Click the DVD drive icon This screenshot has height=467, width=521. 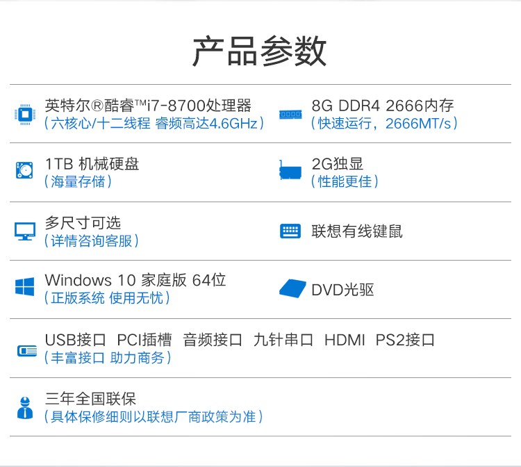pos(292,288)
